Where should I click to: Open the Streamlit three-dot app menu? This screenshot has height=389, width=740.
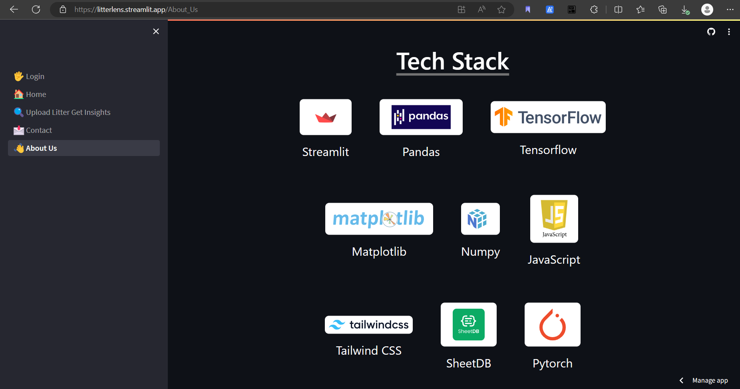point(729,32)
